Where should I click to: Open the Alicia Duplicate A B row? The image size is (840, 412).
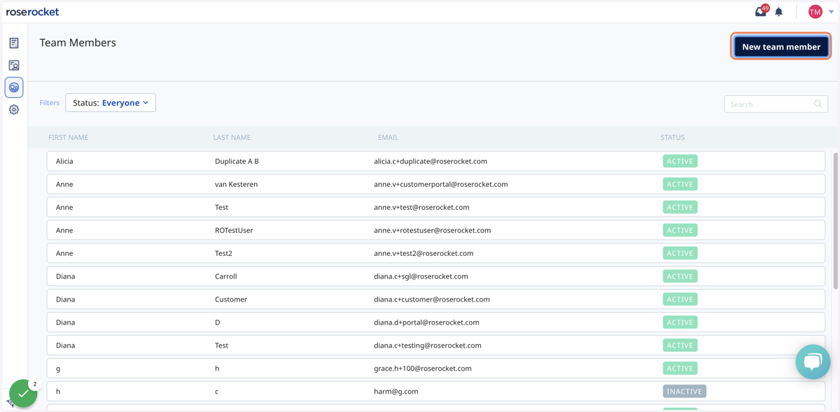click(x=436, y=161)
